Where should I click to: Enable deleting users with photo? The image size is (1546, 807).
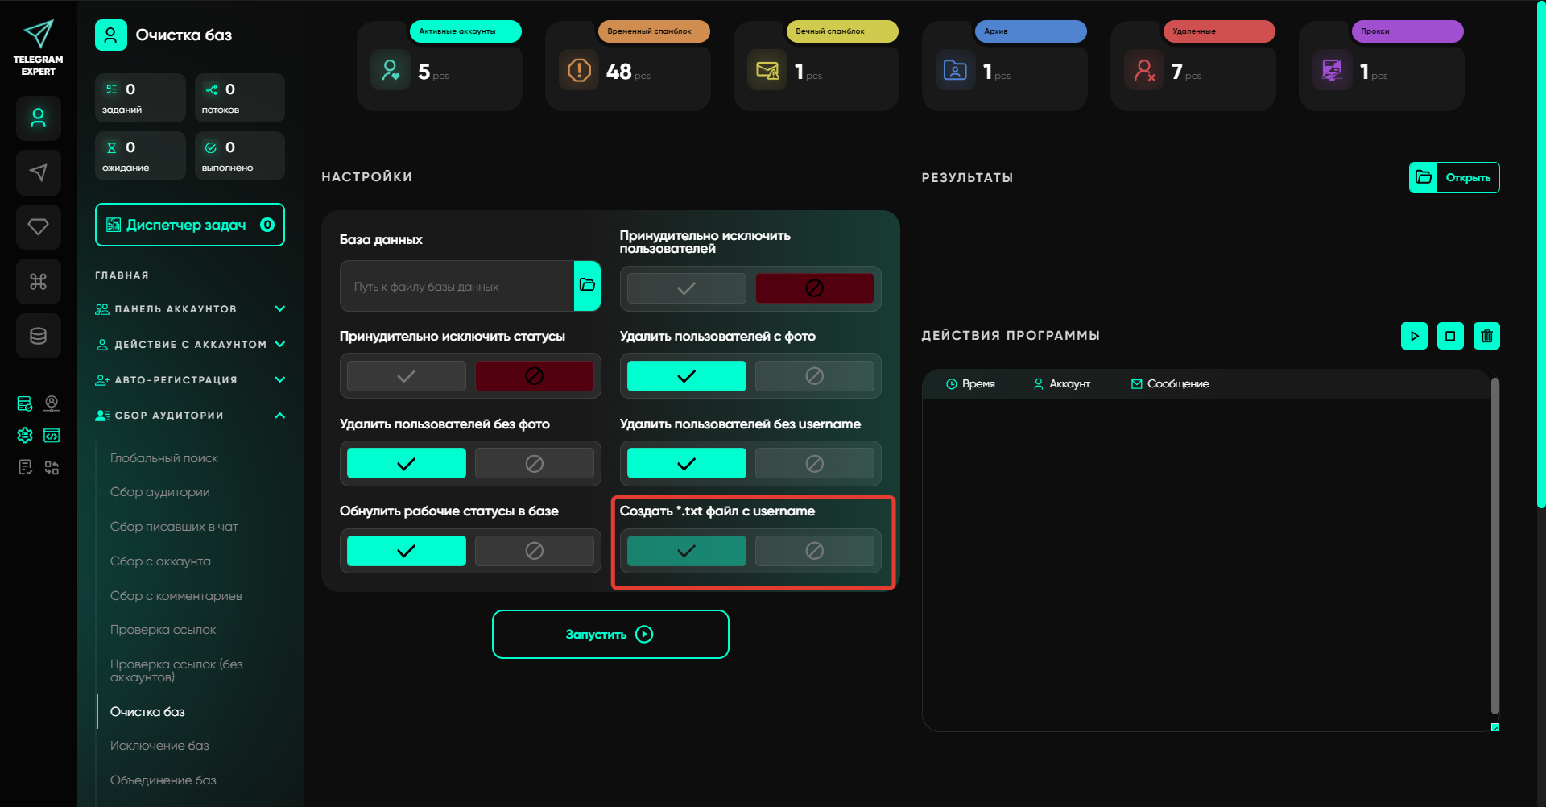(686, 376)
